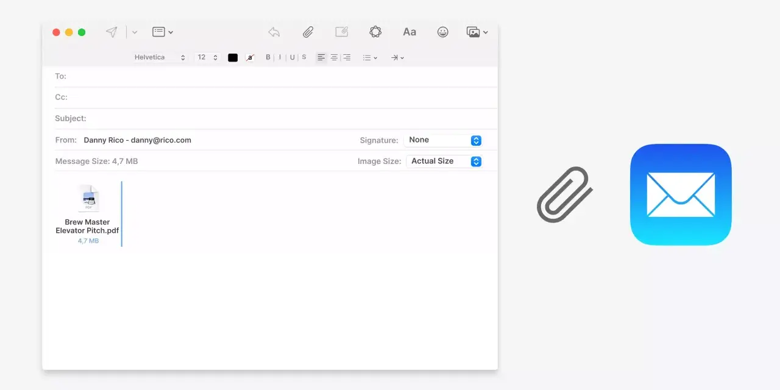Toggle bold formatting
The height and width of the screenshot is (390, 780).
(x=268, y=57)
